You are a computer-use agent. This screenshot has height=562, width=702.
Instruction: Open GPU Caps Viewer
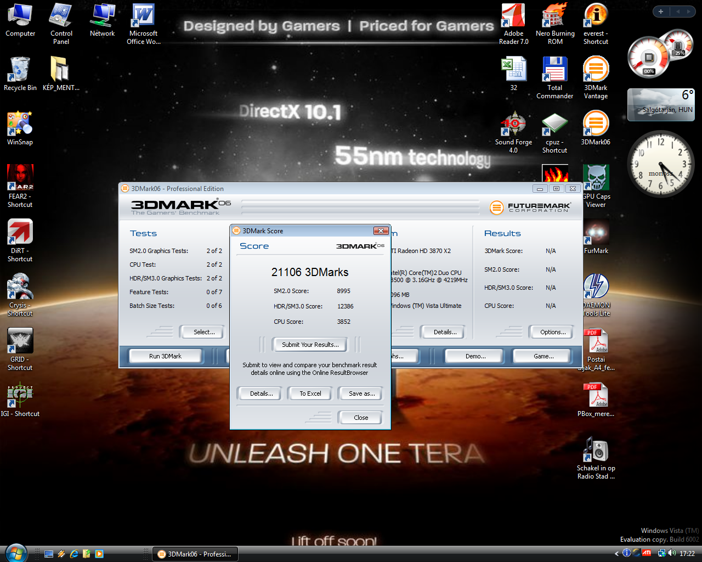pyautogui.click(x=596, y=186)
